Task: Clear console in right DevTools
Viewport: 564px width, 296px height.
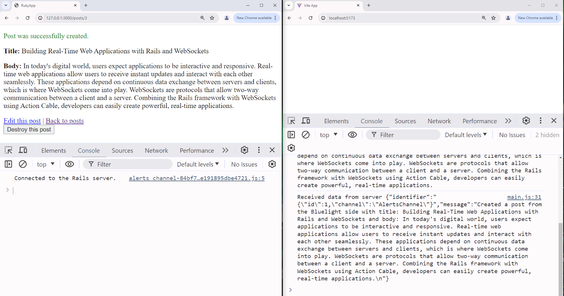Action: [x=306, y=135]
